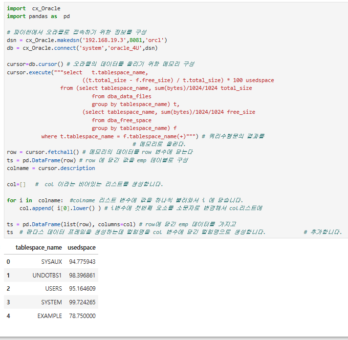Image resolution: width=348 pixels, height=340 pixels.
Task: Select the value 95.164609
Action: 82,289
